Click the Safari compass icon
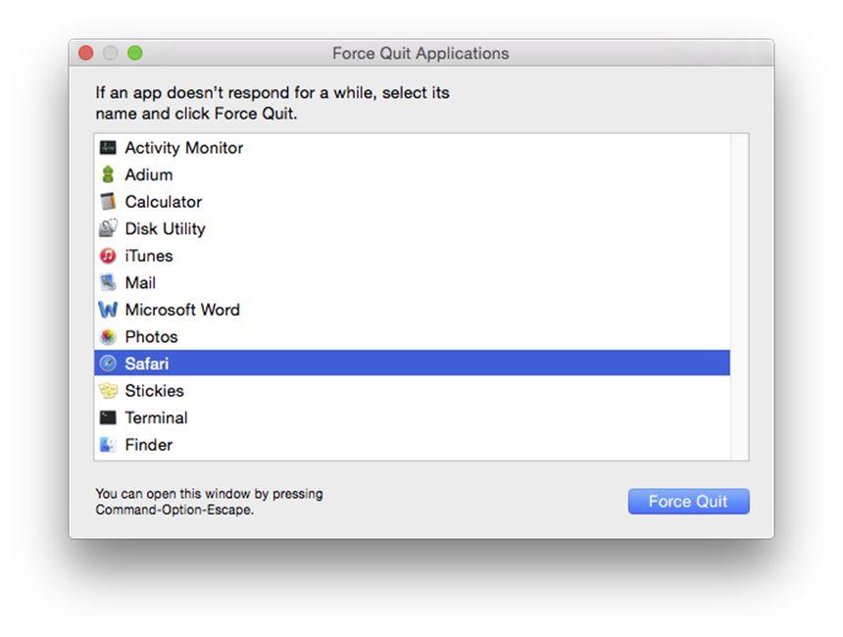The image size is (843, 637). (108, 364)
